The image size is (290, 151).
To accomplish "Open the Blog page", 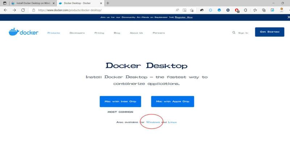I will (x=117, y=33).
